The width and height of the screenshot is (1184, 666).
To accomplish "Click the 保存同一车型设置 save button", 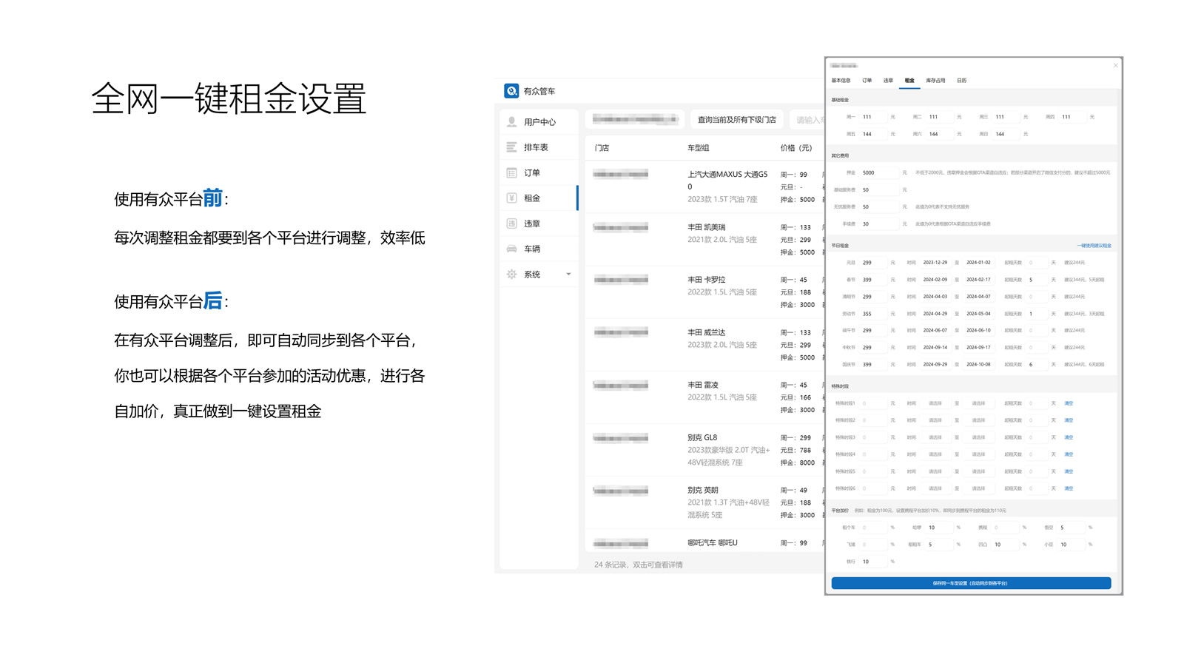I will tap(971, 583).
